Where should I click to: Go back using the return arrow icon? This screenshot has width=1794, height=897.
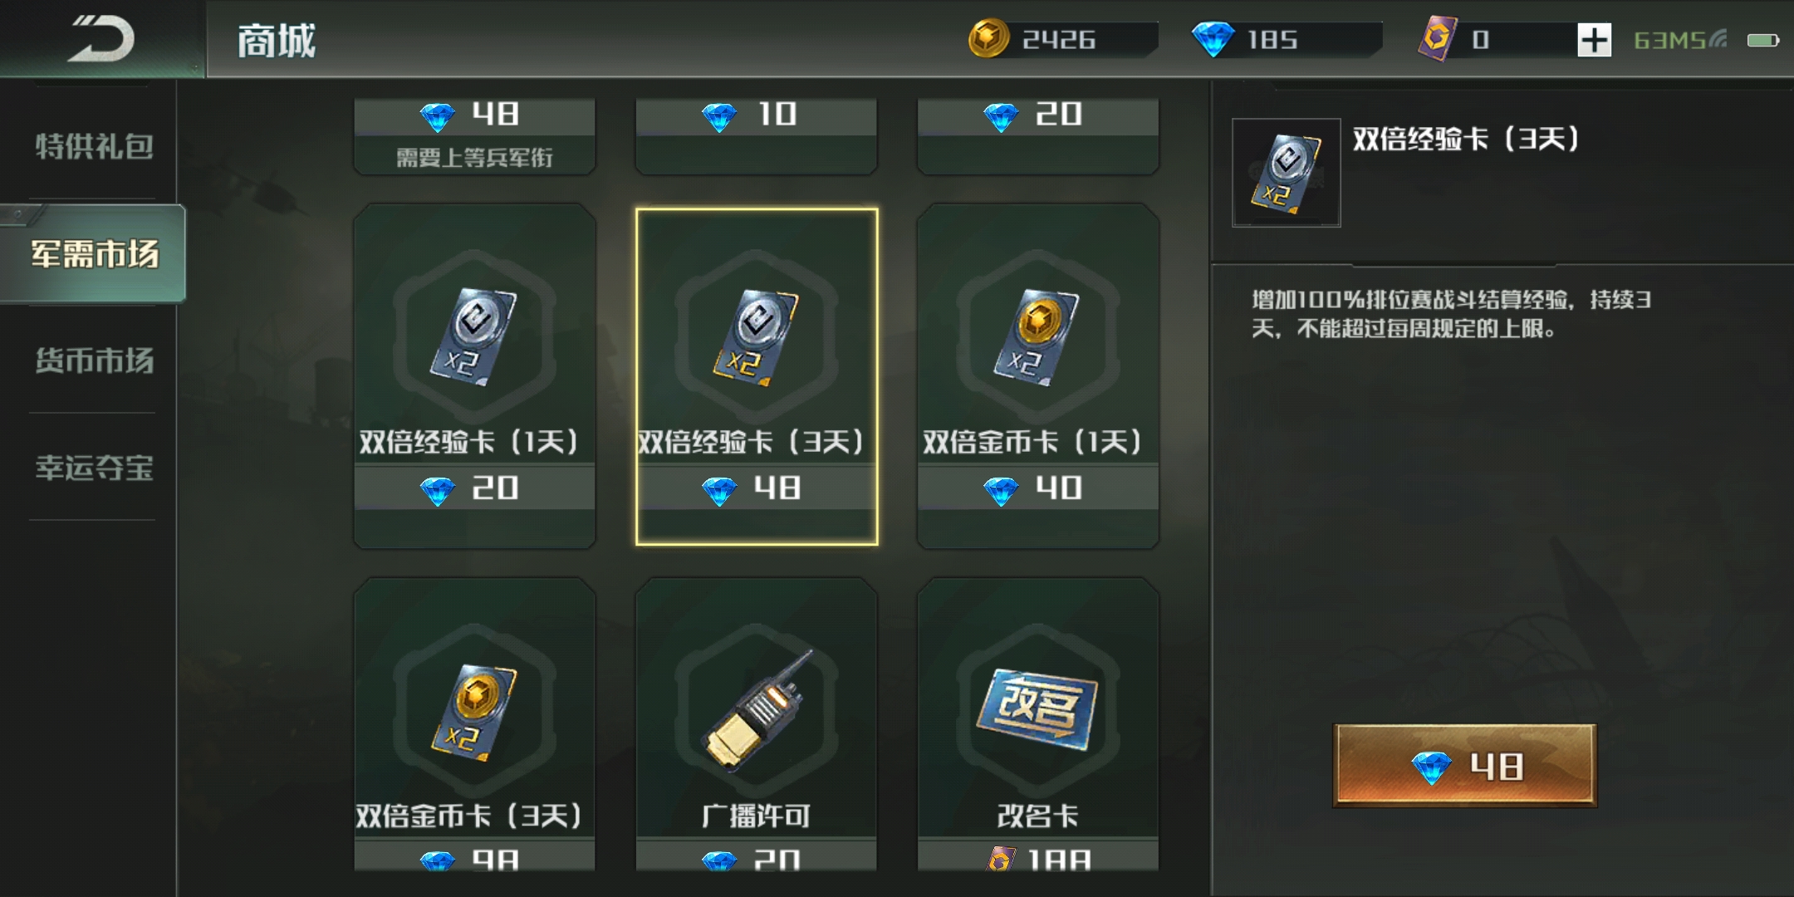coord(100,39)
